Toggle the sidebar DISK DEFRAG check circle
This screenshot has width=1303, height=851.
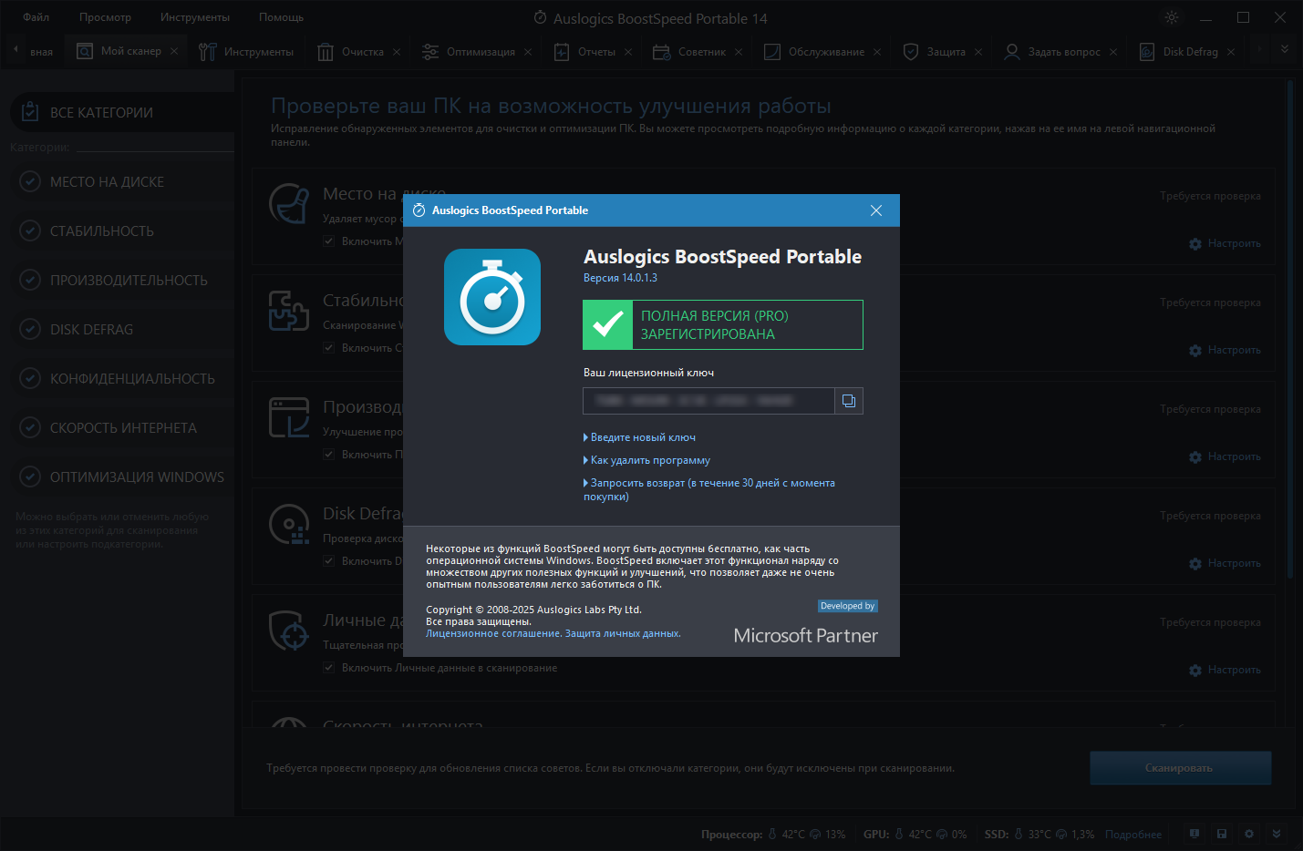30,329
